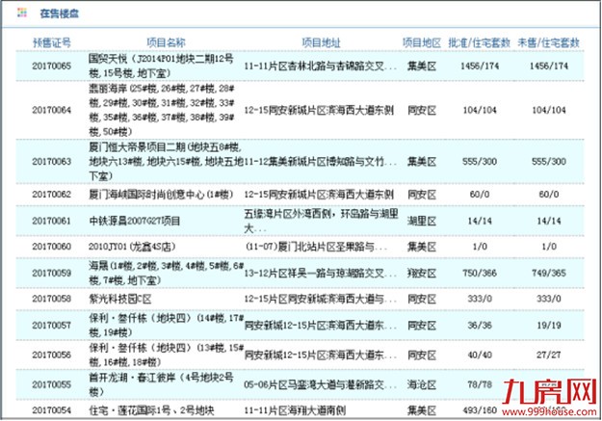The height and width of the screenshot is (421, 602).
Task: Select presale number 20170058
Action: [x=51, y=299]
